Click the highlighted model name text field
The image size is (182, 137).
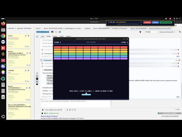pos(43,32)
